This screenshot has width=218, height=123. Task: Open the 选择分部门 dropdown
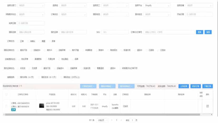[x=31, y=6]
